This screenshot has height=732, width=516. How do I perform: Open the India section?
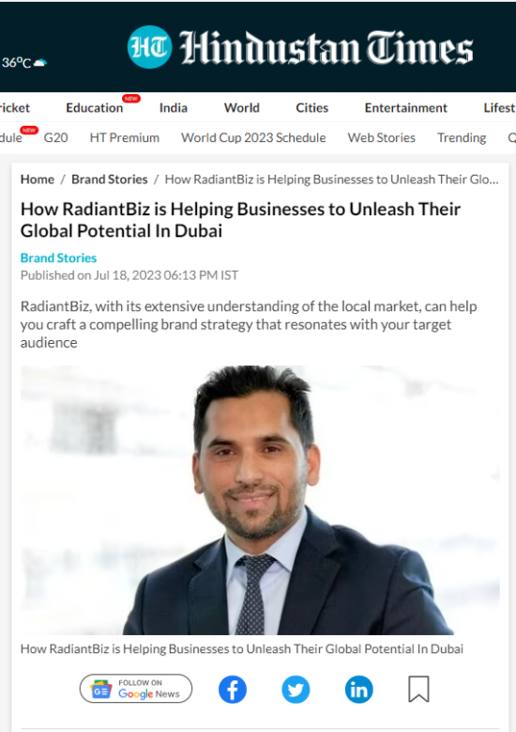[174, 108]
